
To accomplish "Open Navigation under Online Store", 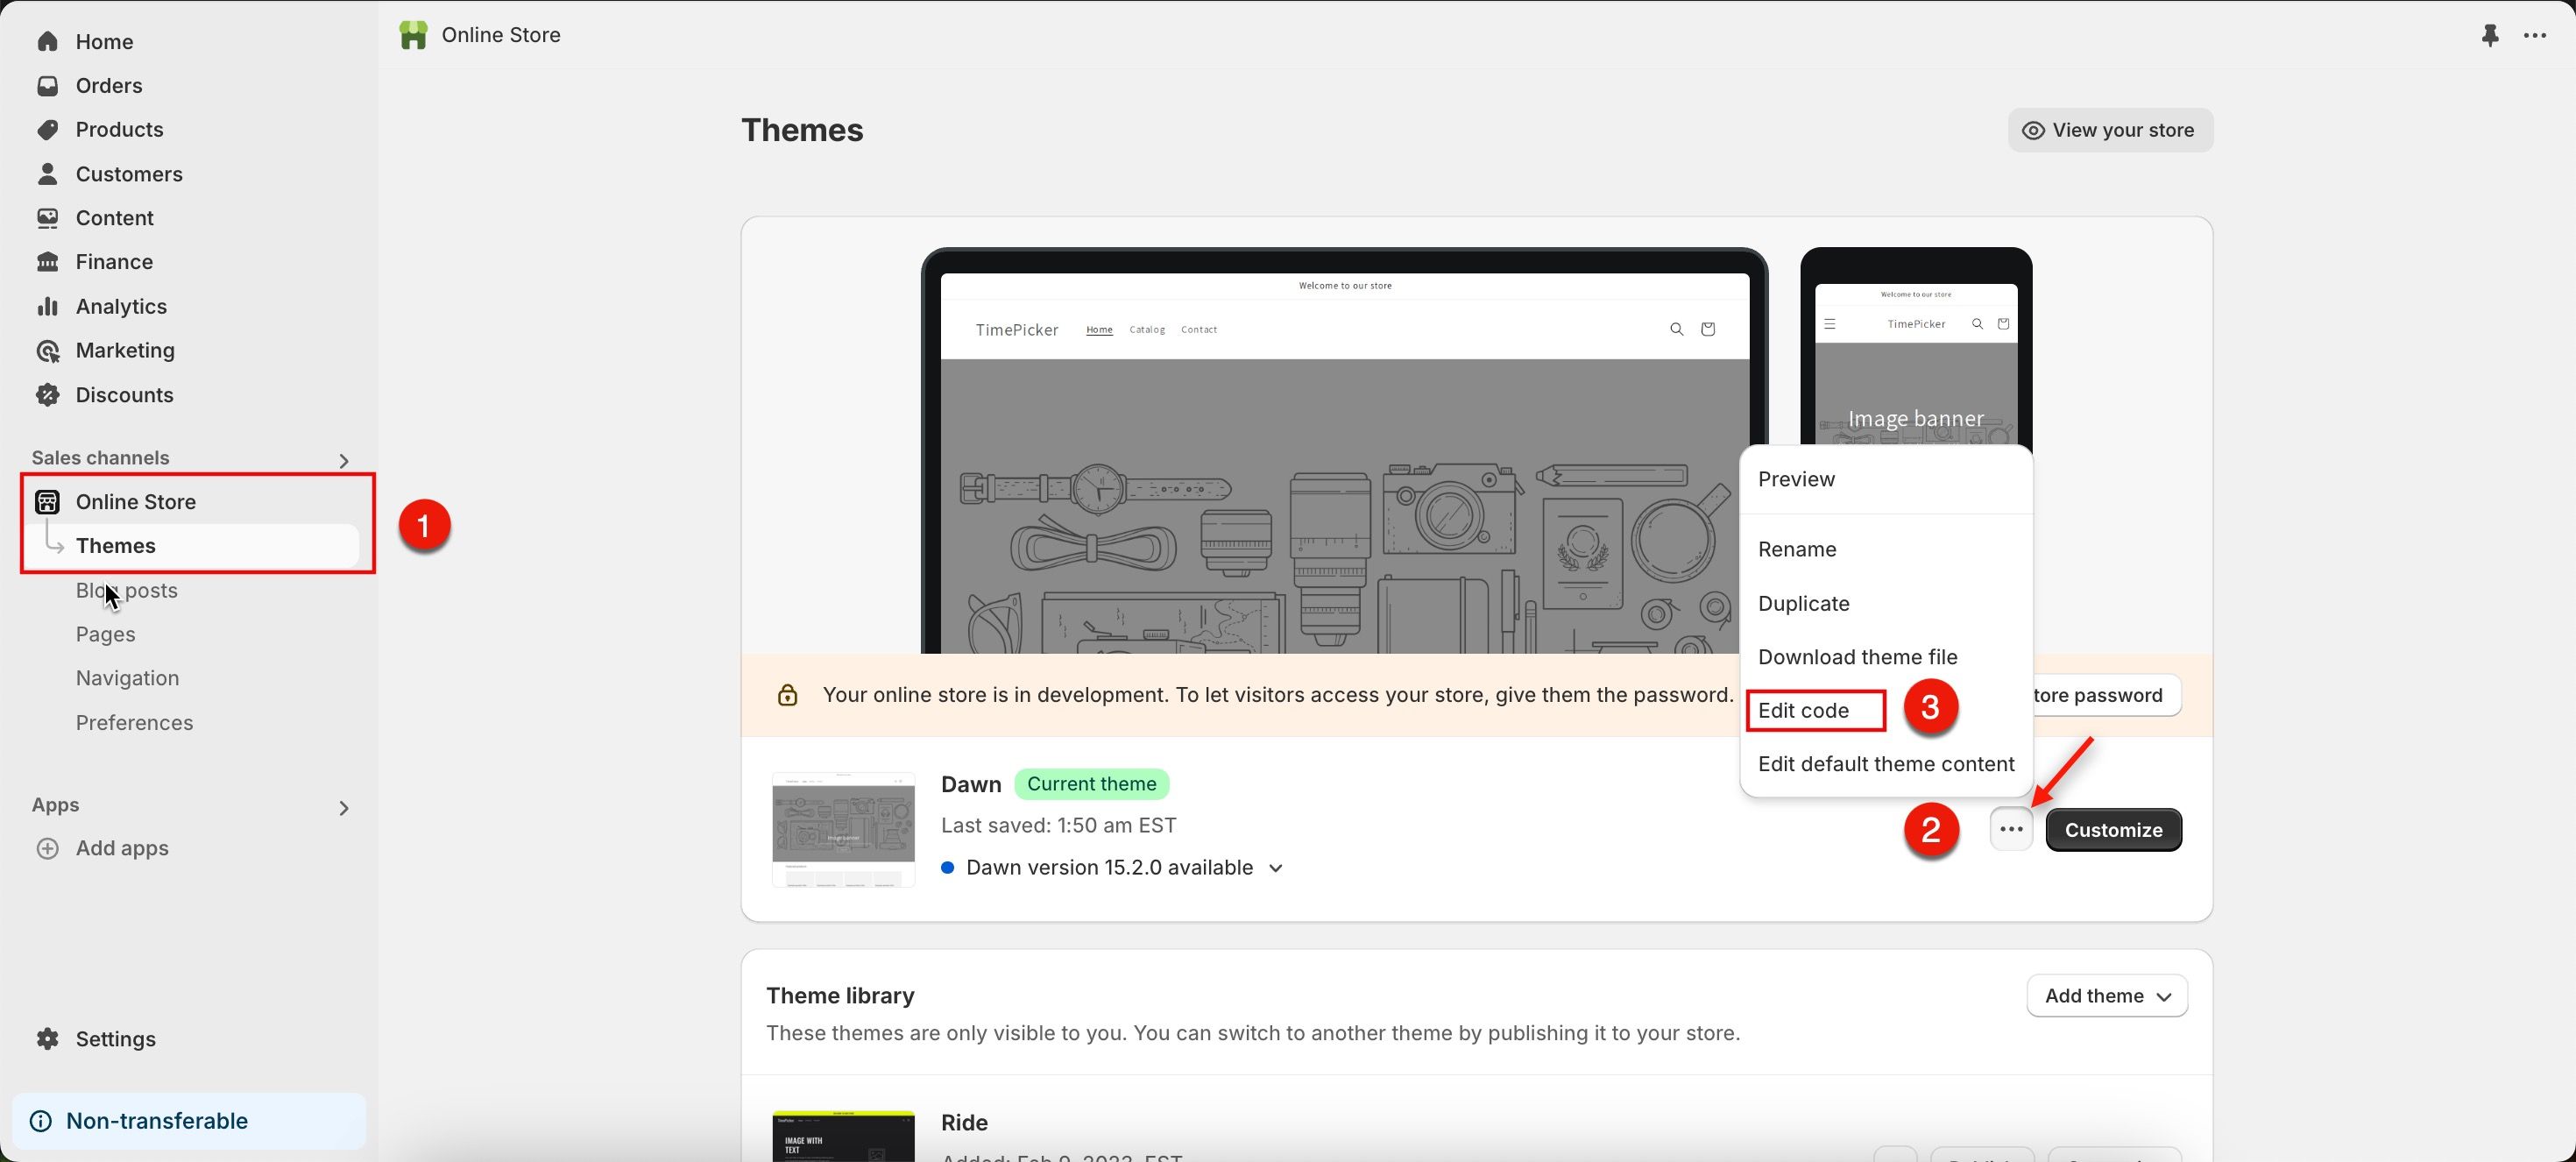I will (x=127, y=677).
